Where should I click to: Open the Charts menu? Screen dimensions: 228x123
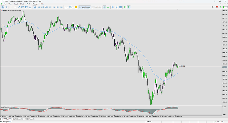[x=22, y=4]
